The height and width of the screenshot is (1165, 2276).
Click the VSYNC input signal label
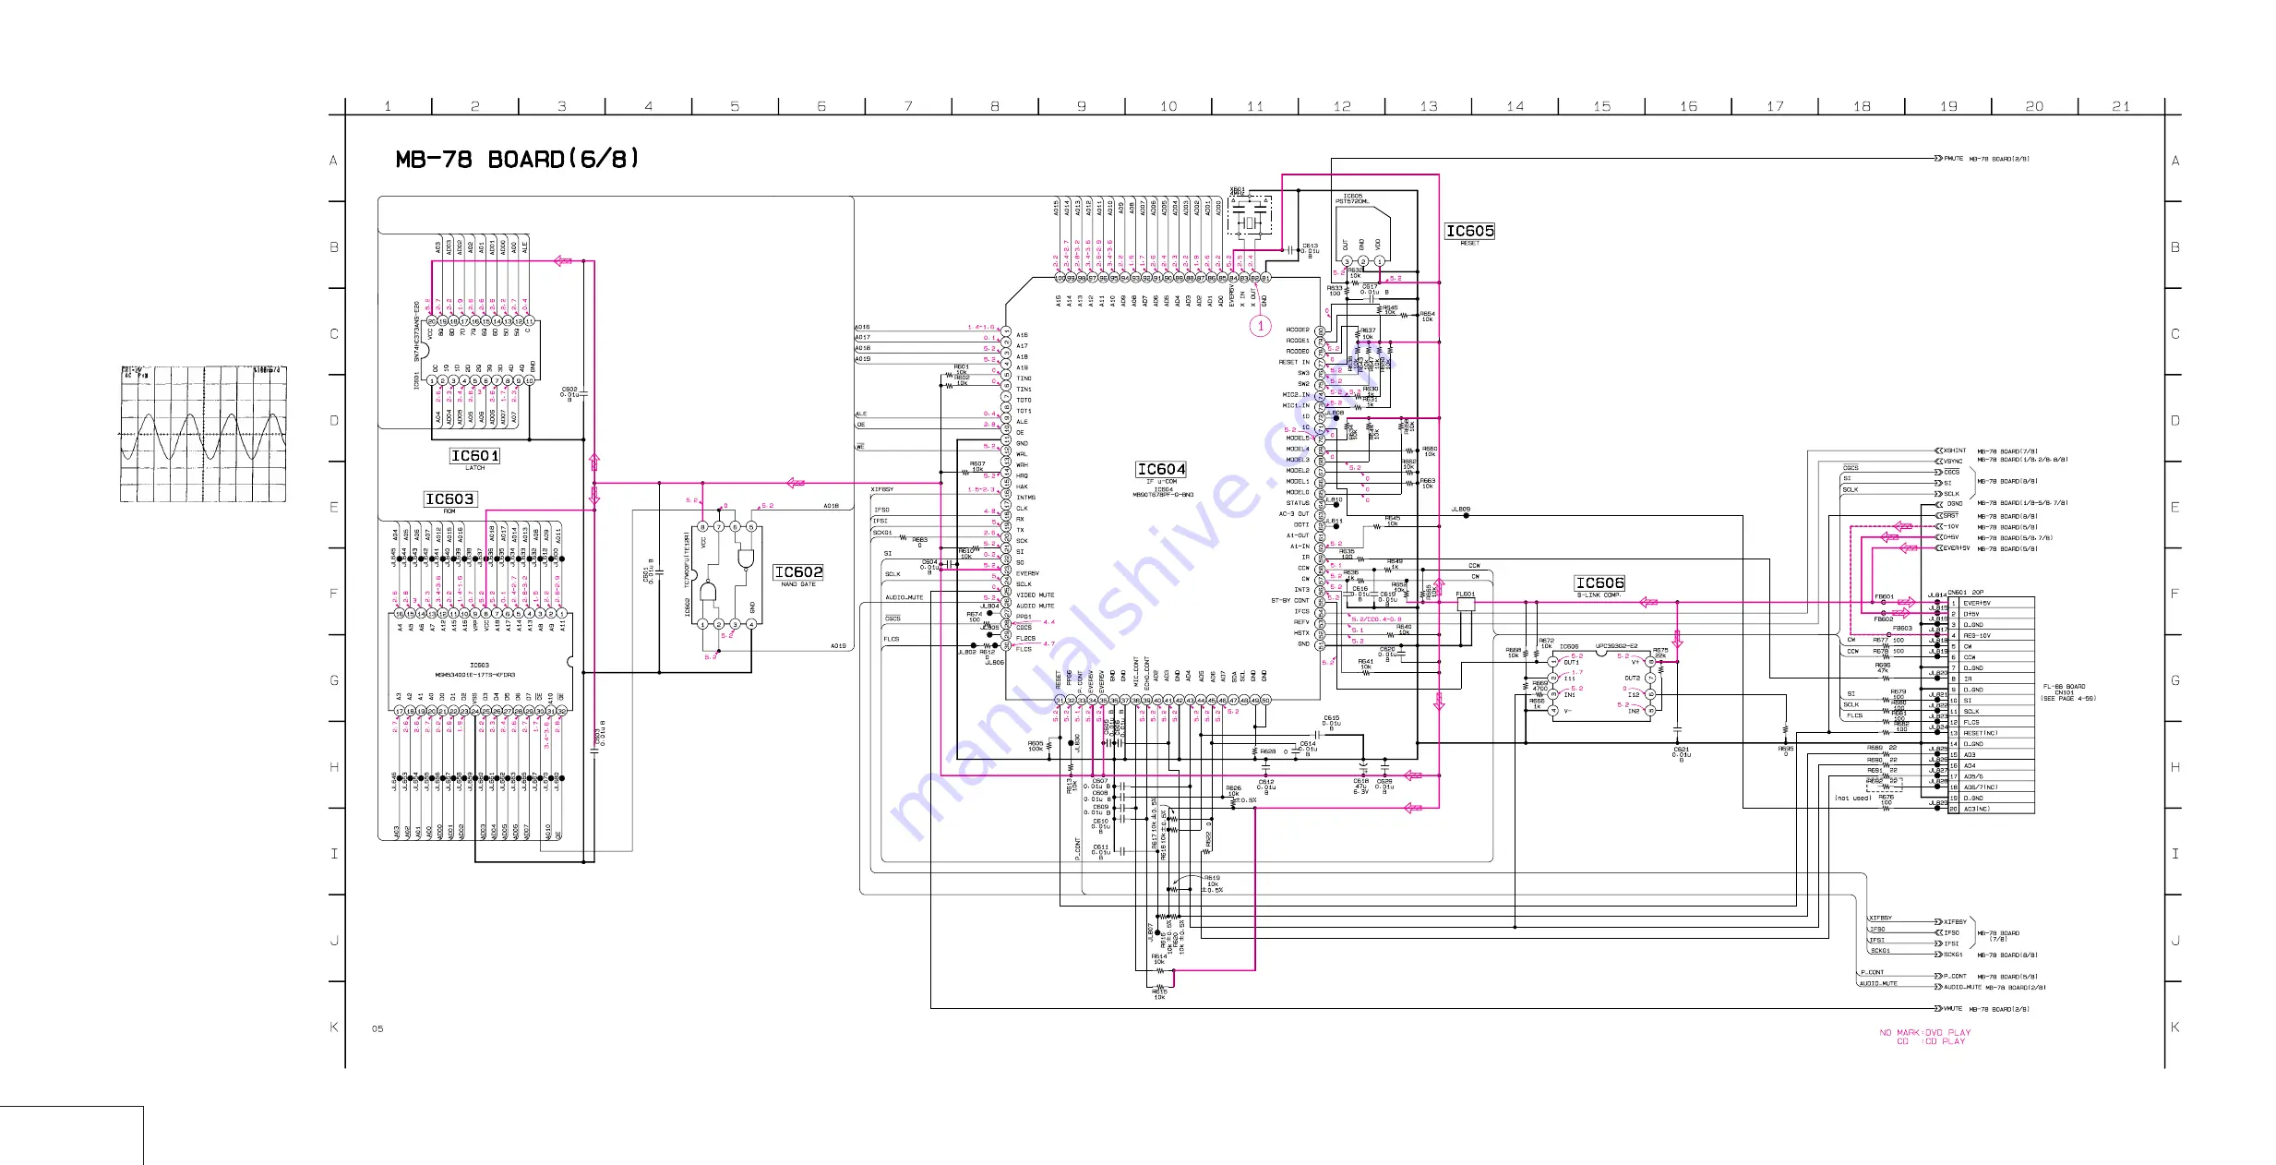click(x=1953, y=462)
